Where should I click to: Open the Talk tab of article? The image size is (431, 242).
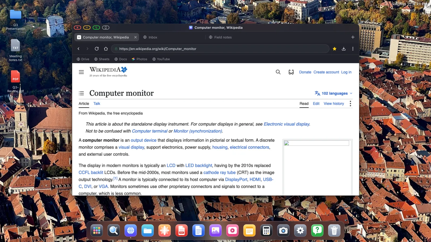[97, 104]
